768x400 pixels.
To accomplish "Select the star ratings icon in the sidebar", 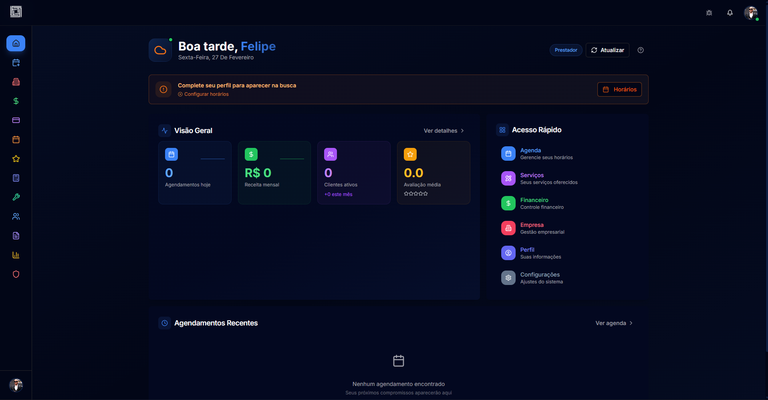I will click(x=16, y=159).
